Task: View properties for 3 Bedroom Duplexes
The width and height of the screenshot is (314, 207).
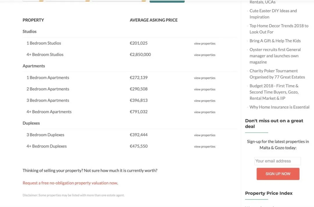Action: point(204,135)
